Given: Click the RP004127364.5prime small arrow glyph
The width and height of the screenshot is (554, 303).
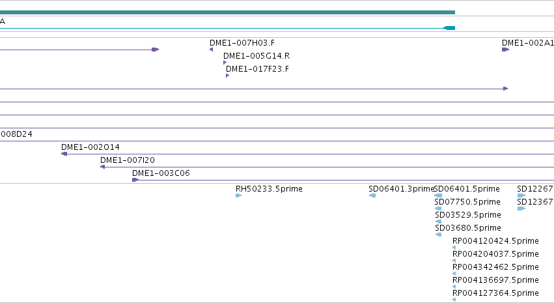Looking at the screenshot, I should (x=454, y=300).
